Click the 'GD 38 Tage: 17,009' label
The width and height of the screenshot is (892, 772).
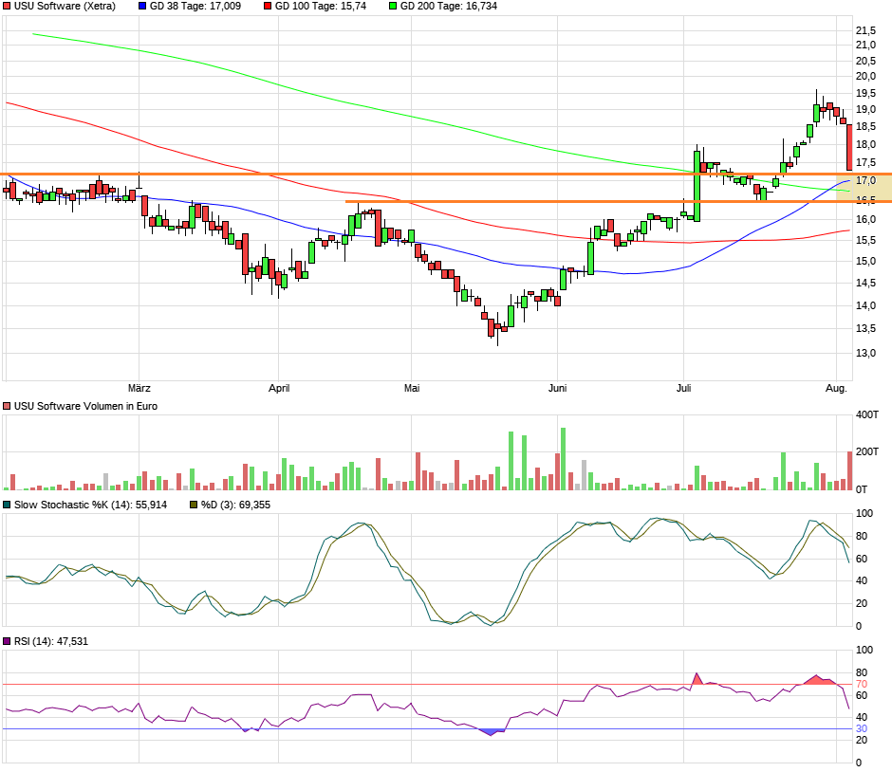(x=195, y=7)
